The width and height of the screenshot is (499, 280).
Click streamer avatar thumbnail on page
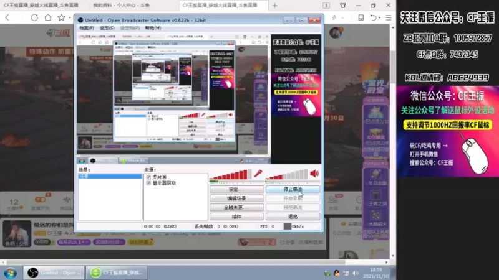tap(17, 233)
